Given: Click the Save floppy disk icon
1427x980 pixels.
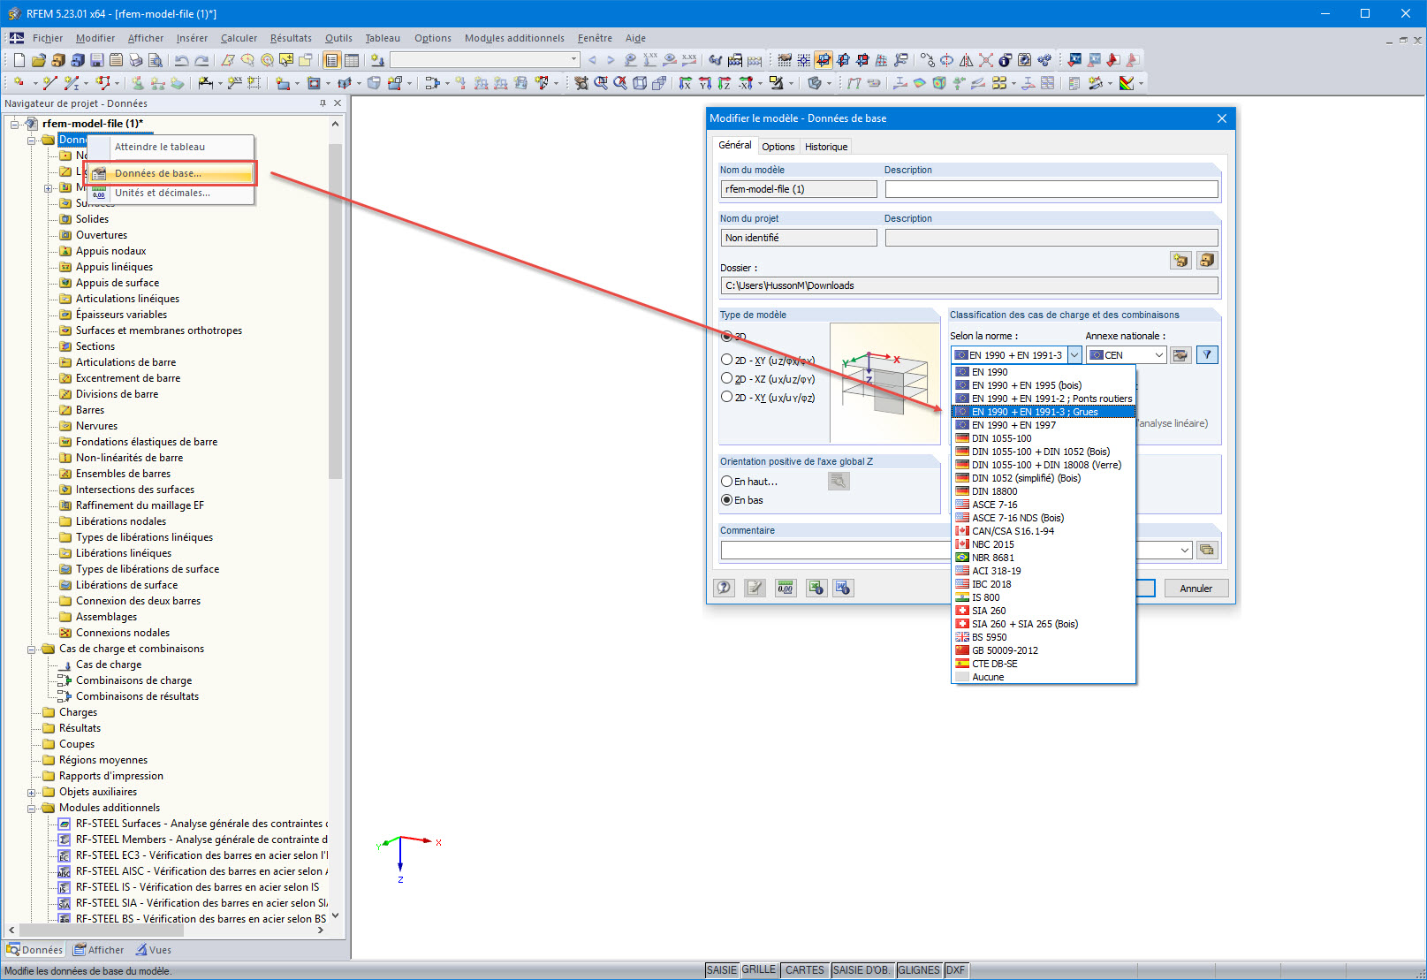Looking at the screenshot, I should tap(96, 60).
